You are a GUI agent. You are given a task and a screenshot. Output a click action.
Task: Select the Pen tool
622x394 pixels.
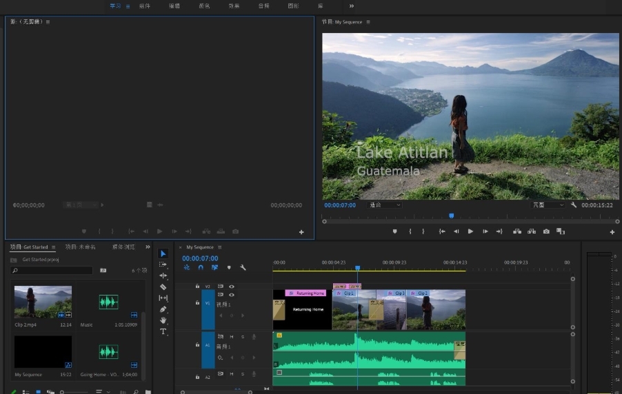163,309
